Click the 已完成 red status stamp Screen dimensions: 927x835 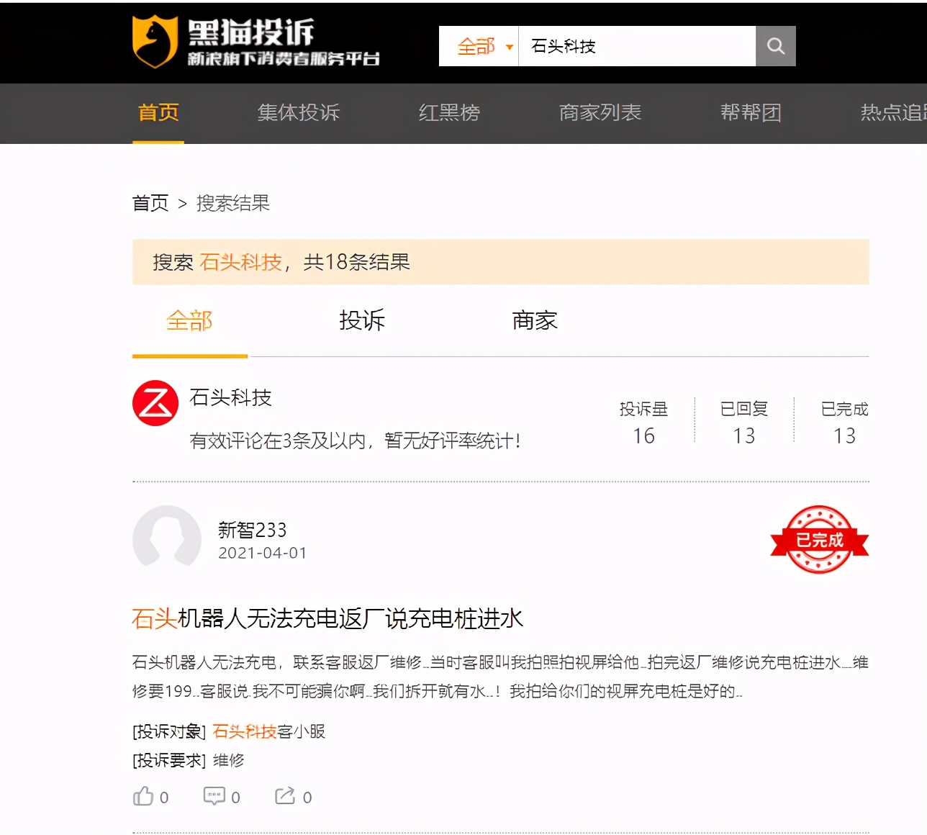819,540
